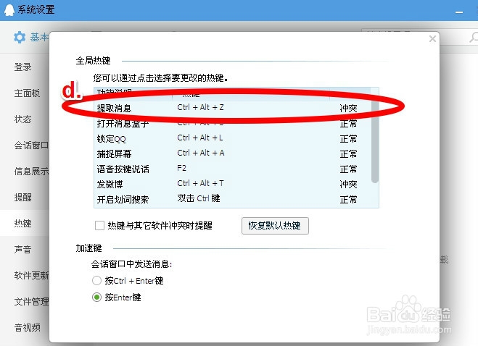
Task: Select the 按Enter键 radio option
Action: pyautogui.click(x=96, y=297)
